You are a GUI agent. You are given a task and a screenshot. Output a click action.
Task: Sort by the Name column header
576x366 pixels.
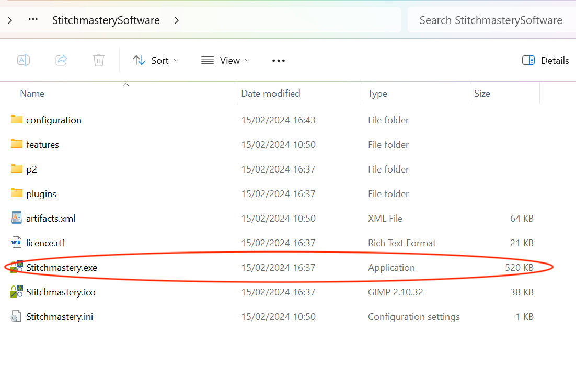32,94
